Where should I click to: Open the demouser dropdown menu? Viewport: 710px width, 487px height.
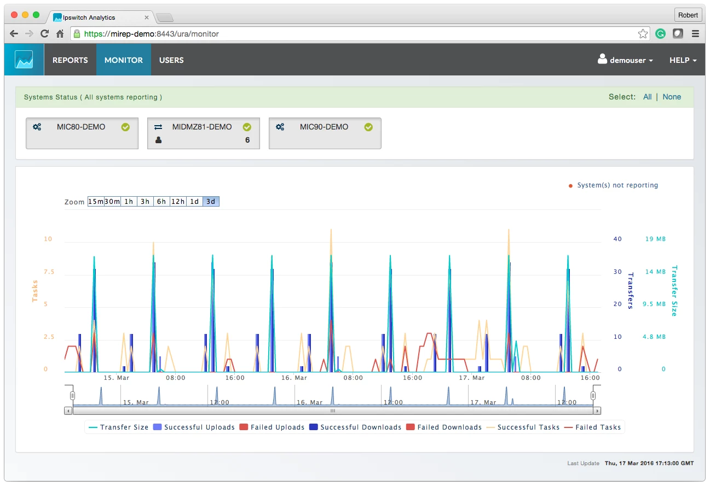(x=625, y=60)
